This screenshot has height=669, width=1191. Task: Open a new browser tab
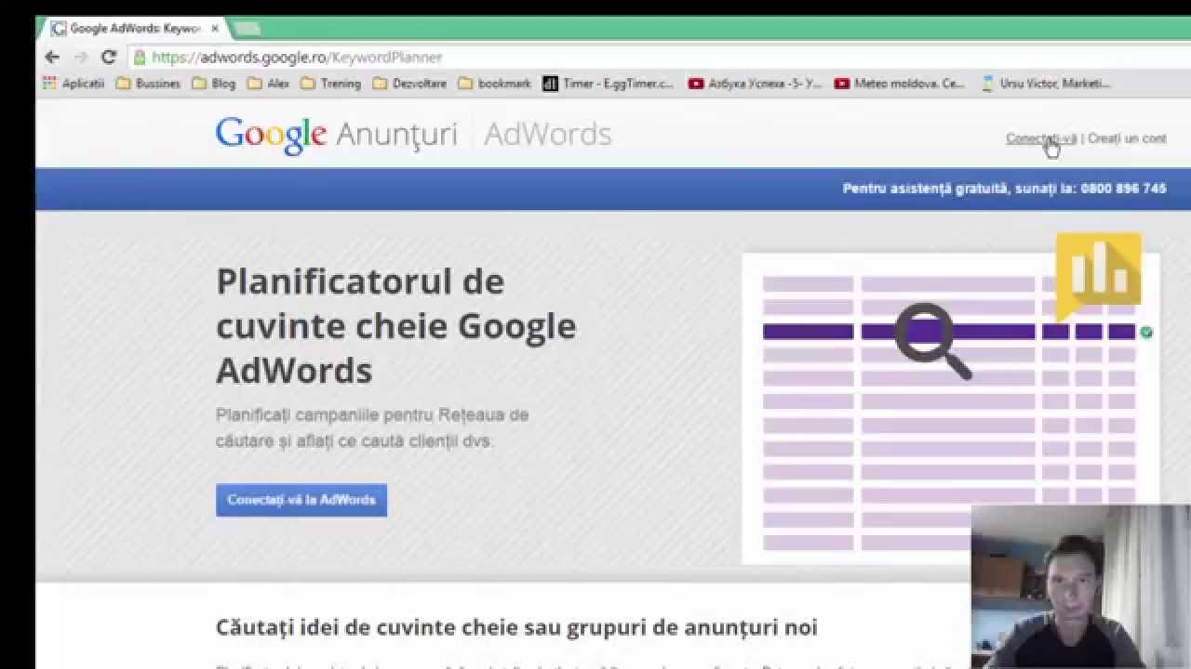point(247,29)
